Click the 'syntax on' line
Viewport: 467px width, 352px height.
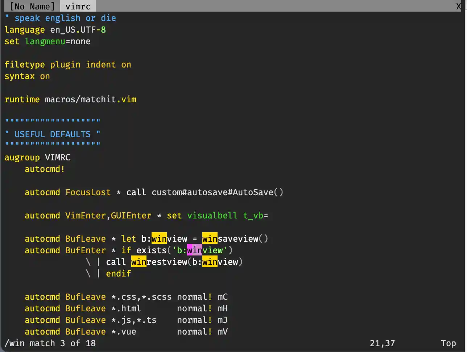[27, 76]
